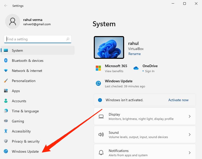Viewport: 202px width, 159px height.
Task: Click the back arrow in title bar
Action: [x=6, y=6]
